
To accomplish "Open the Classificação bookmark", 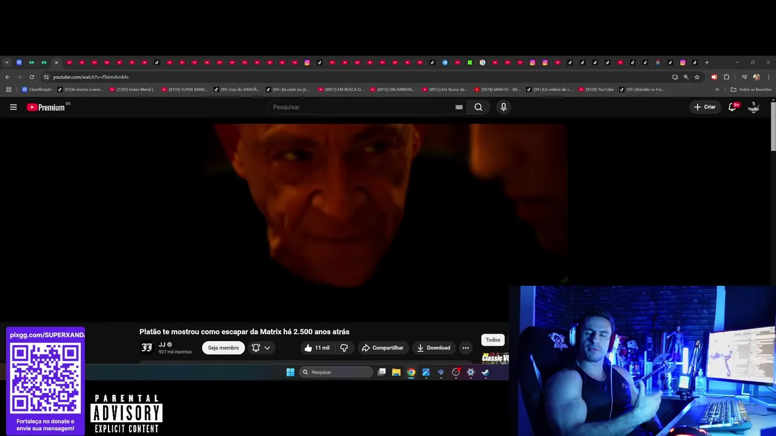I will tap(36, 90).
